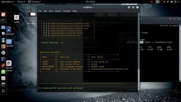Open the Places menu in top bar
The height and width of the screenshot is (102, 181).
point(21,2)
